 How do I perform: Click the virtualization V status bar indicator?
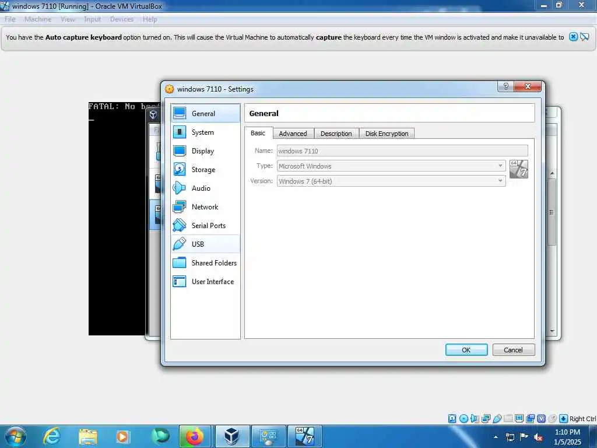click(542, 419)
